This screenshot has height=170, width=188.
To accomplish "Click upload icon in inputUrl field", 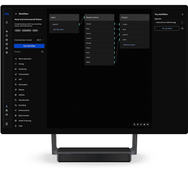I will (x=182, y=22).
